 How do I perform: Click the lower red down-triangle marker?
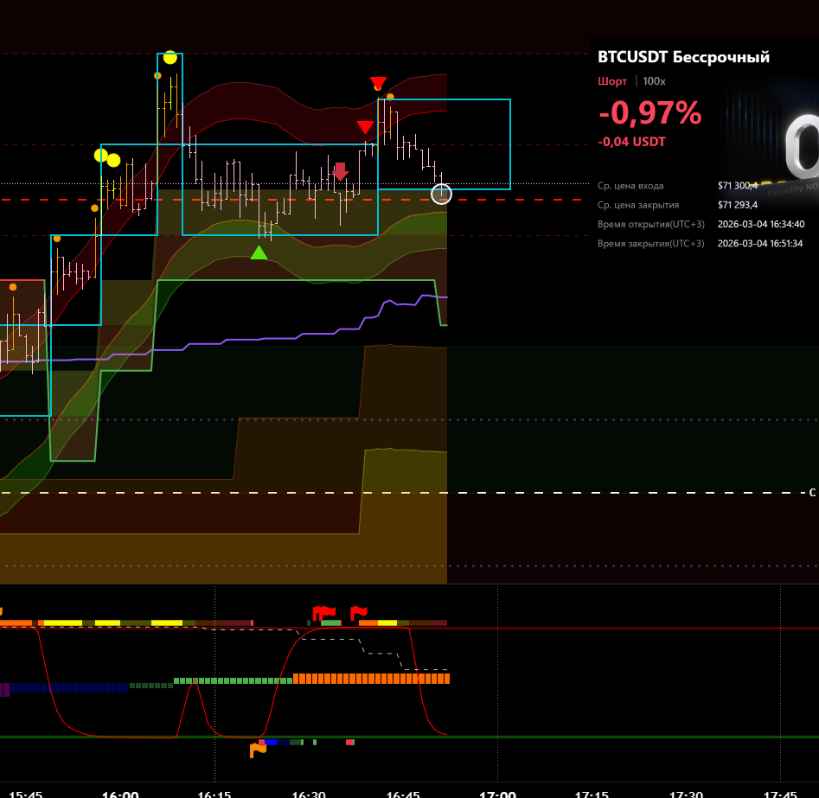point(366,127)
